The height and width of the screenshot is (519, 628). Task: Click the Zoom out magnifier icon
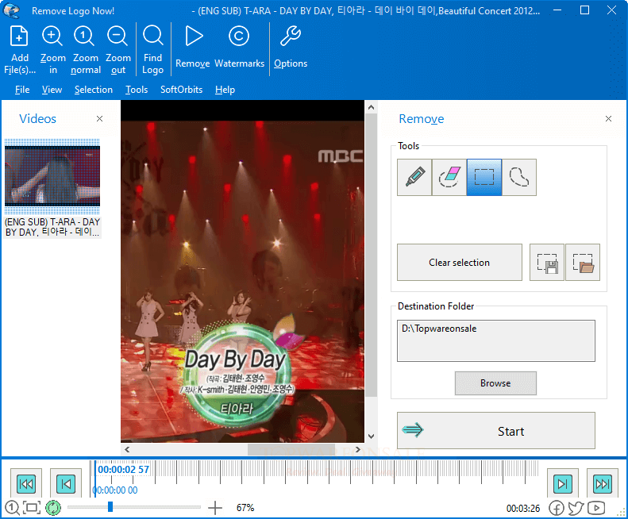coord(118,36)
